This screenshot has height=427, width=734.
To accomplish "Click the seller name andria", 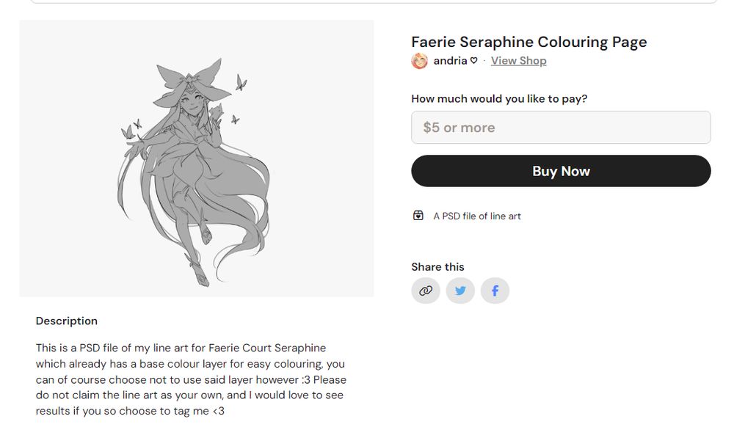I will tap(450, 61).
